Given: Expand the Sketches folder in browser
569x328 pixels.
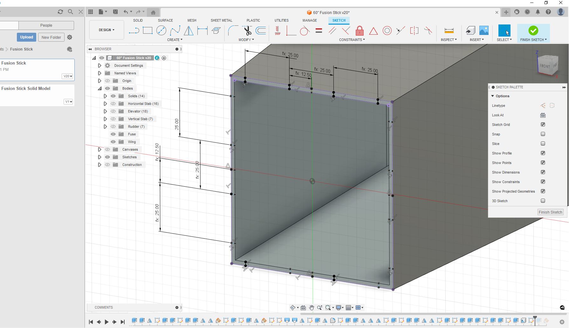Looking at the screenshot, I should (x=99, y=157).
